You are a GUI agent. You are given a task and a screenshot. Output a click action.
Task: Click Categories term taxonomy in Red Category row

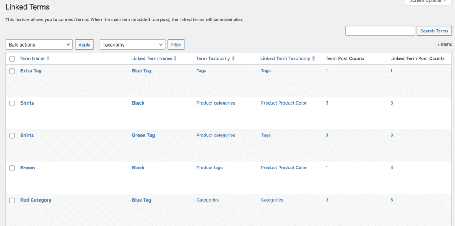tap(208, 200)
